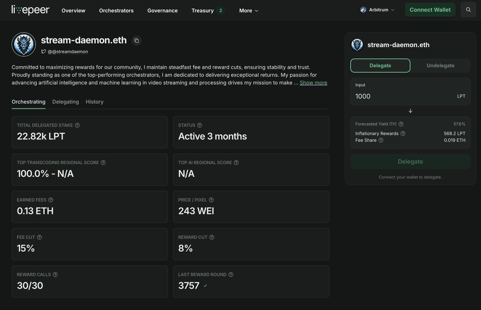Viewport: 481px width, 310px height.
Task: Click the 8% reward cut value
Action: tap(186, 248)
